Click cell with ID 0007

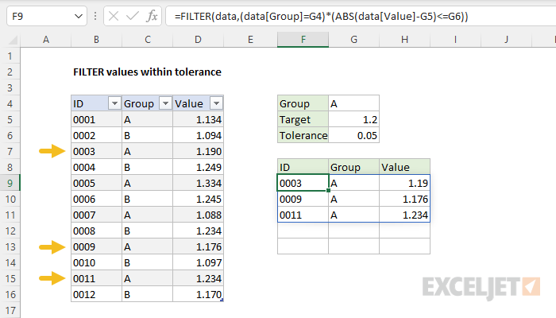(96, 215)
